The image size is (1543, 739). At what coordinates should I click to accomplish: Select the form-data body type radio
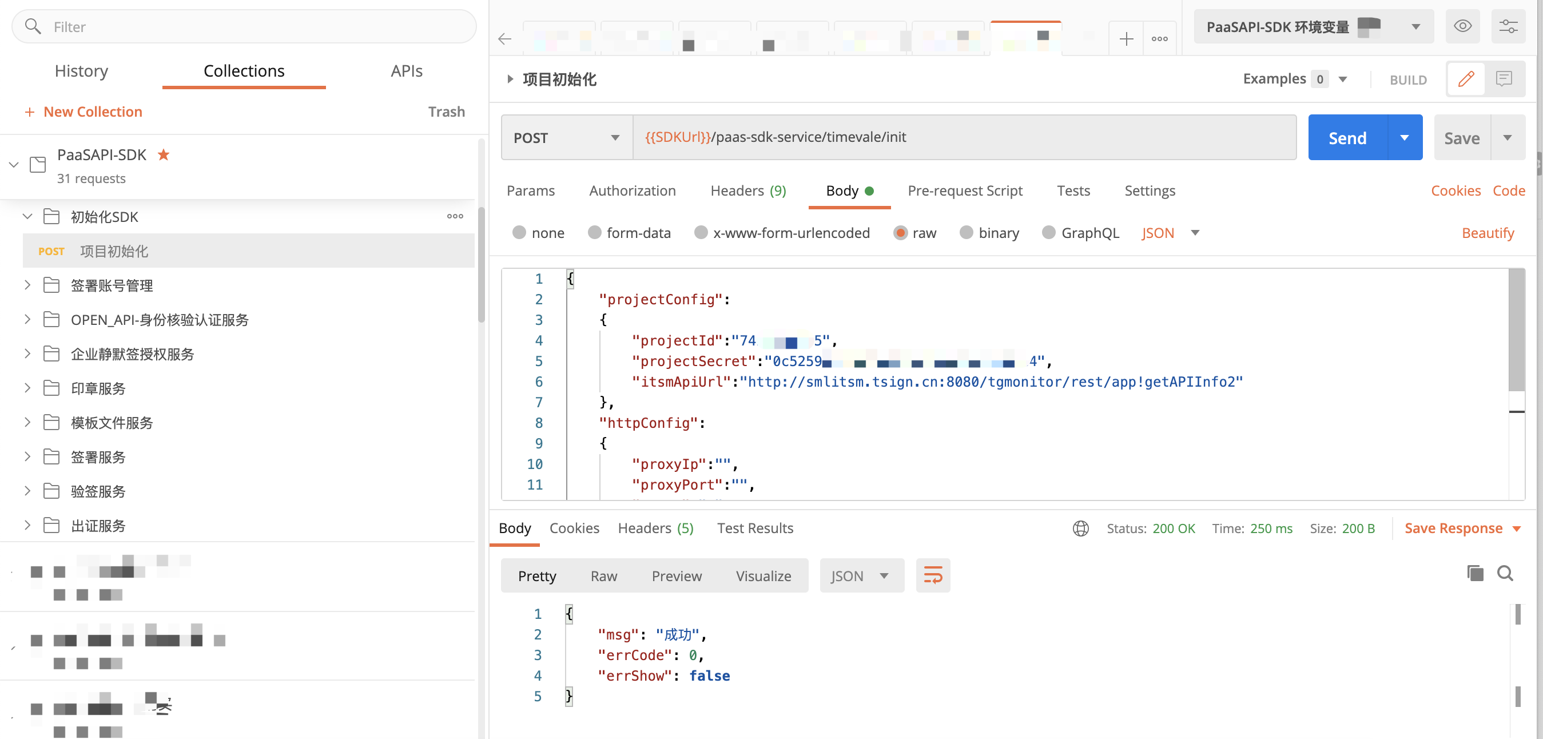[594, 232]
